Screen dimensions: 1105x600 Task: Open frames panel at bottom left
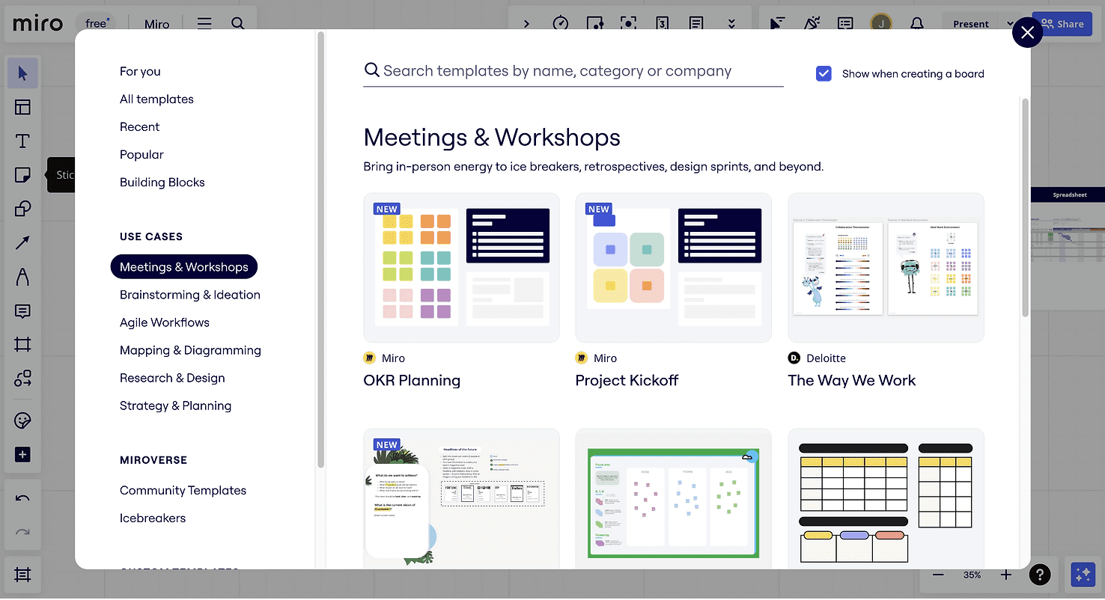(x=22, y=575)
